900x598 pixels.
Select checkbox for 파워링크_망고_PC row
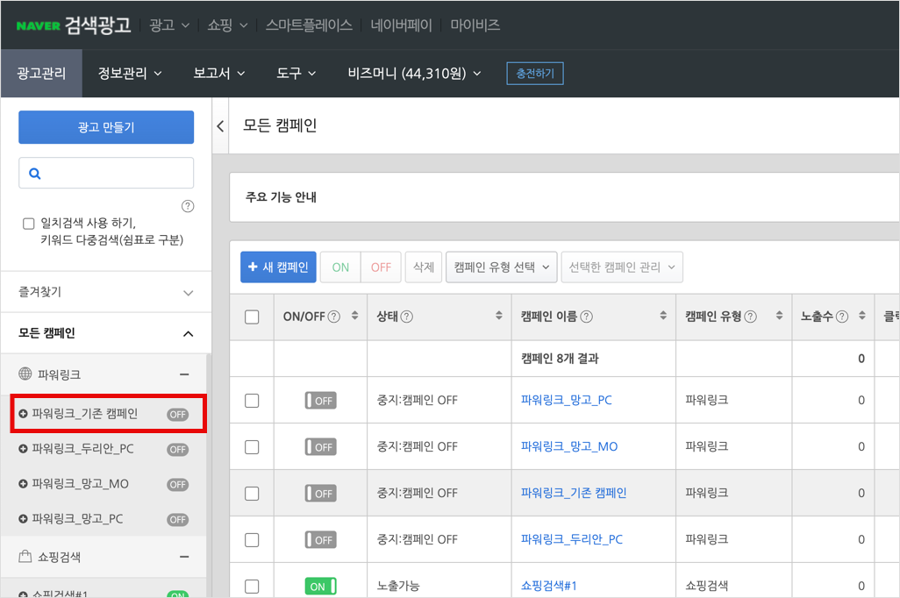252,401
